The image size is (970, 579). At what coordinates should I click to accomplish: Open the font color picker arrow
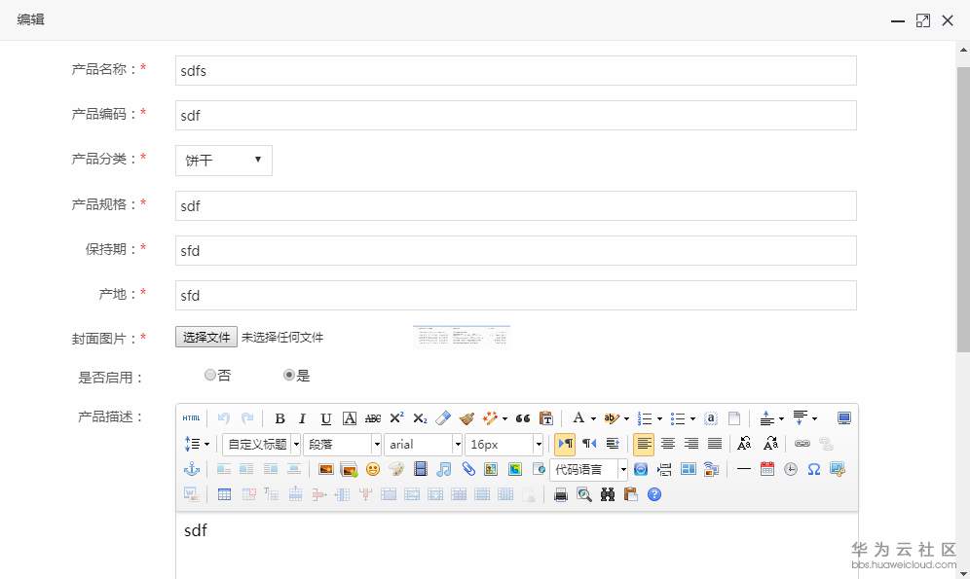(593, 418)
